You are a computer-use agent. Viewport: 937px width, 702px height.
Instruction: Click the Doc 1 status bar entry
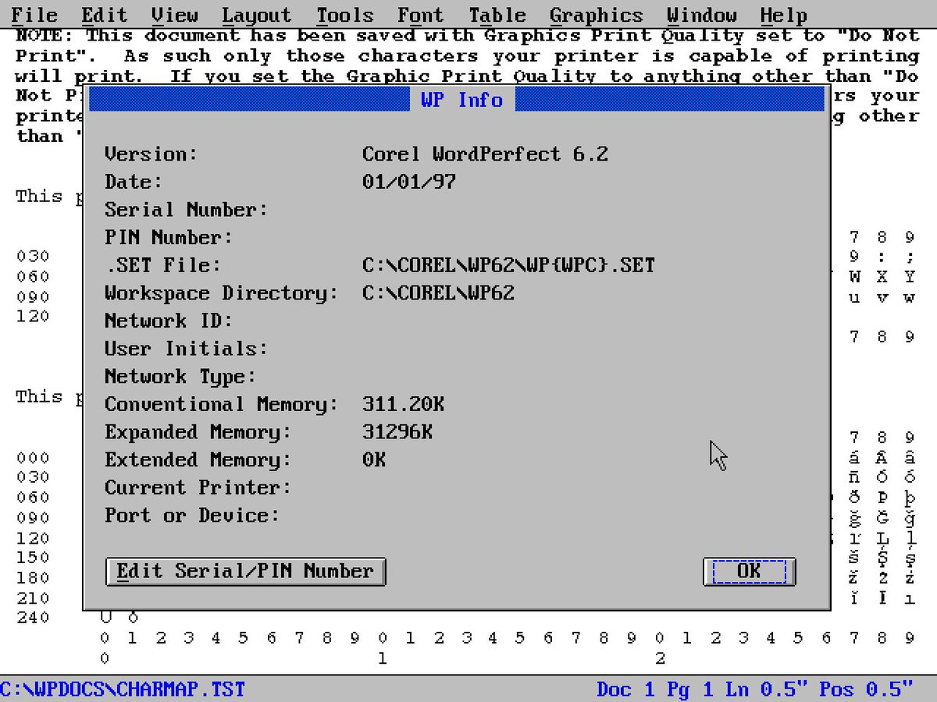point(625,690)
